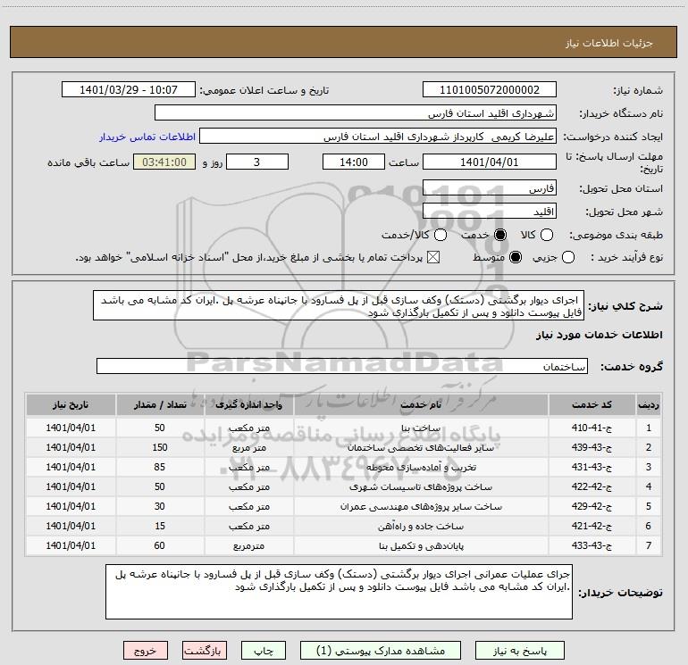Click سایر فعالیت‌های تخصصی ساختمان row name
The height and width of the screenshot is (665, 688).
[x=421, y=447]
